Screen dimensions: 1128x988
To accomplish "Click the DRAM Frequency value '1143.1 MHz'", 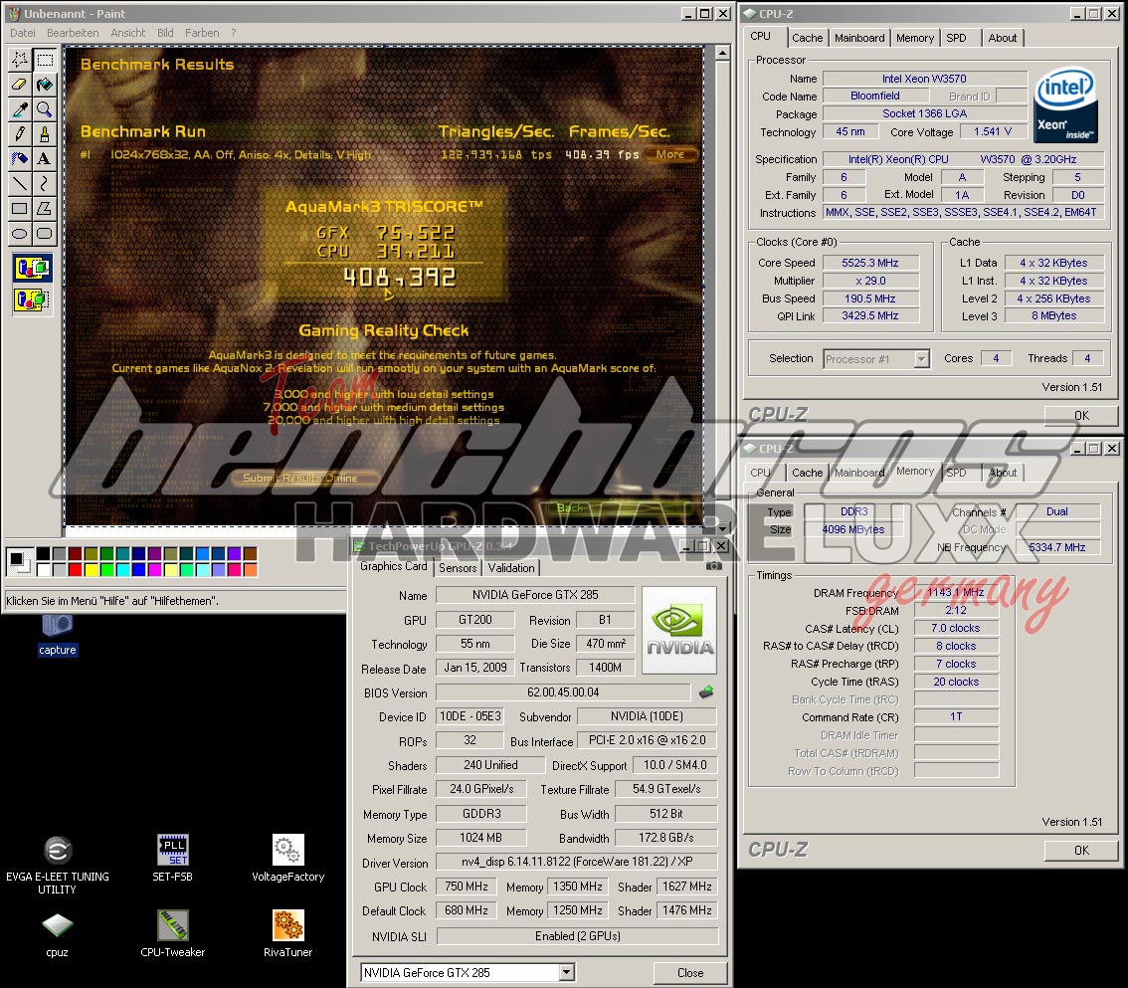I will [955, 592].
